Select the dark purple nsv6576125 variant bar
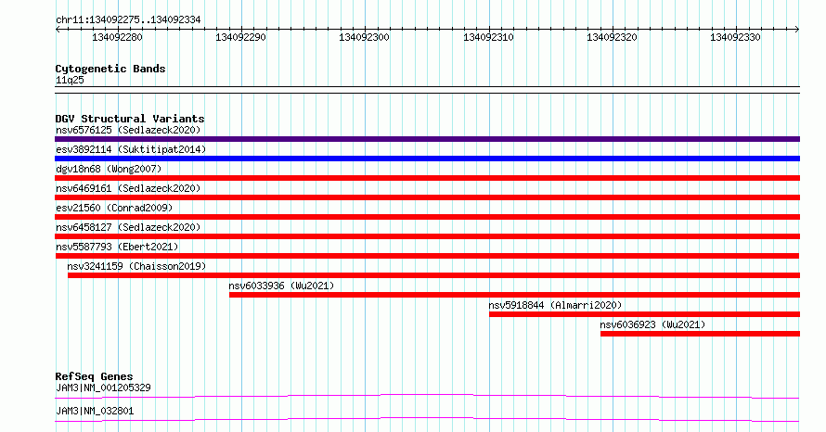The width and height of the screenshot is (826, 432). (427, 139)
